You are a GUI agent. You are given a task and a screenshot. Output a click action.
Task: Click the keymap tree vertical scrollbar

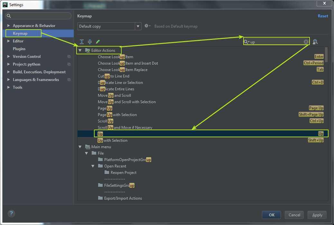[326, 55]
